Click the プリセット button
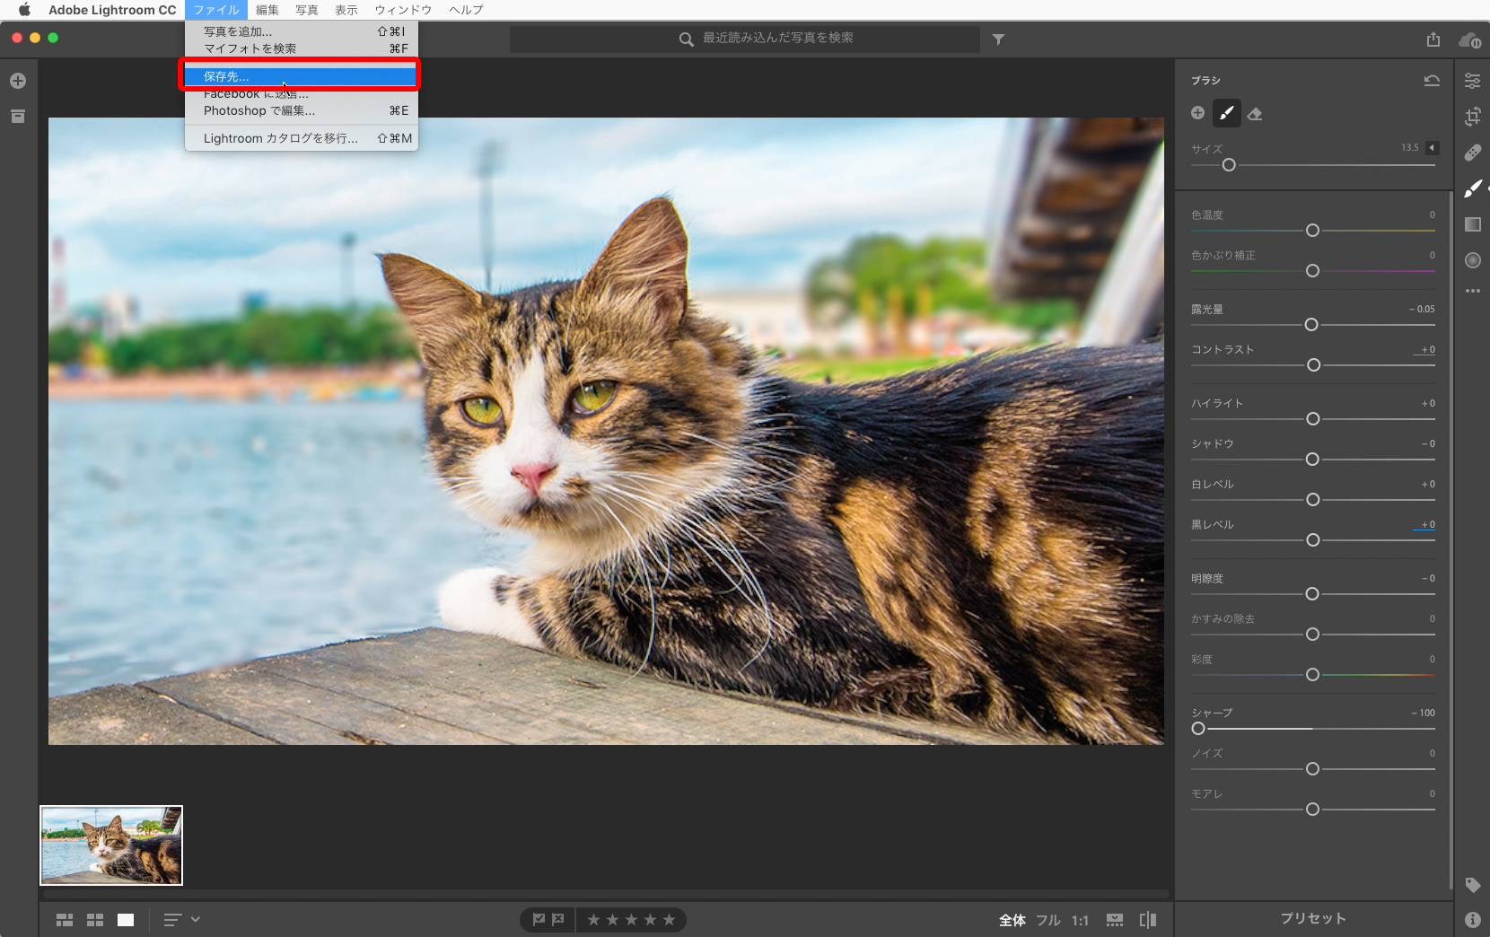Screen dimensions: 1490x937 (x=1313, y=918)
